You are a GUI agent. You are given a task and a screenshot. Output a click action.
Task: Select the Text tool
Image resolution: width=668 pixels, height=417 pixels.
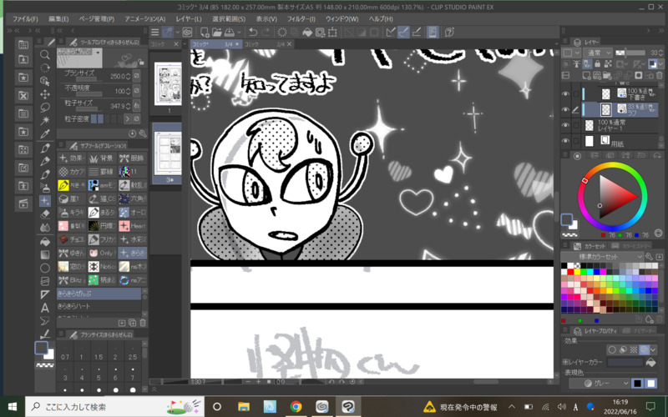(45, 308)
